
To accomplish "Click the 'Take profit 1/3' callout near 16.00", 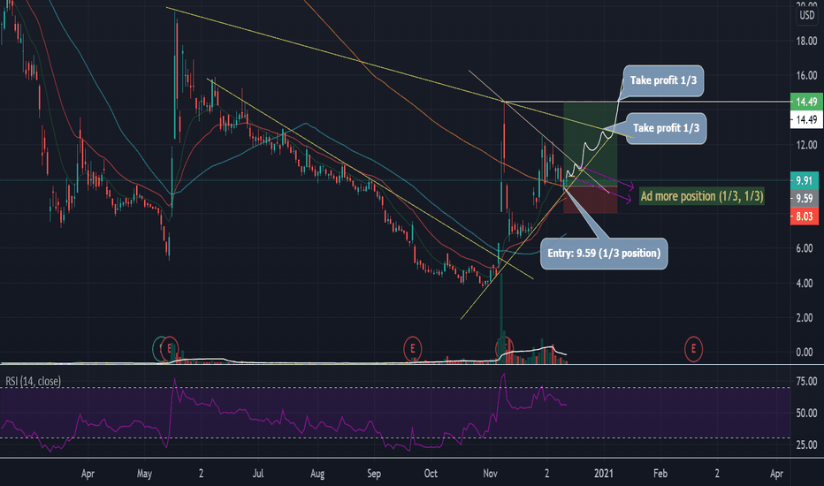I will click(x=663, y=81).
